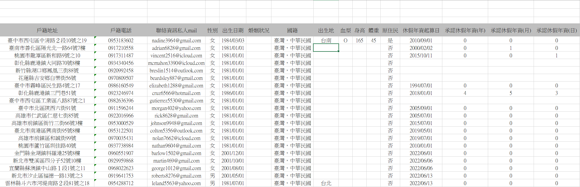Click the 戶籍地址 column header
The width and height of the screenshot is (580, 187).
coord(47,30)
